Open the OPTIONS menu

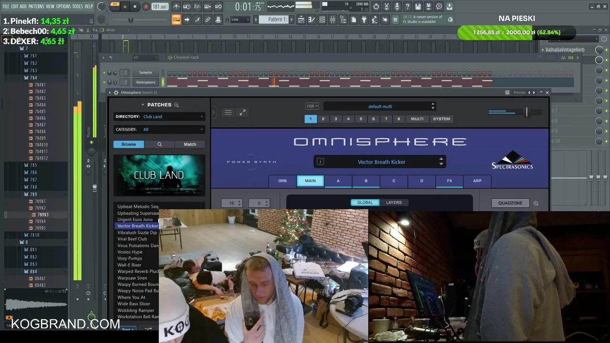(63, 6)
